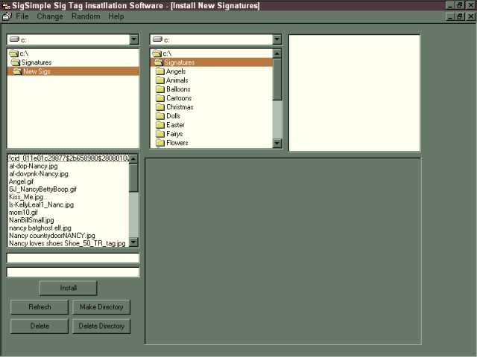
Task: Click the first text field above Install
Action: (x=73, y=258)
